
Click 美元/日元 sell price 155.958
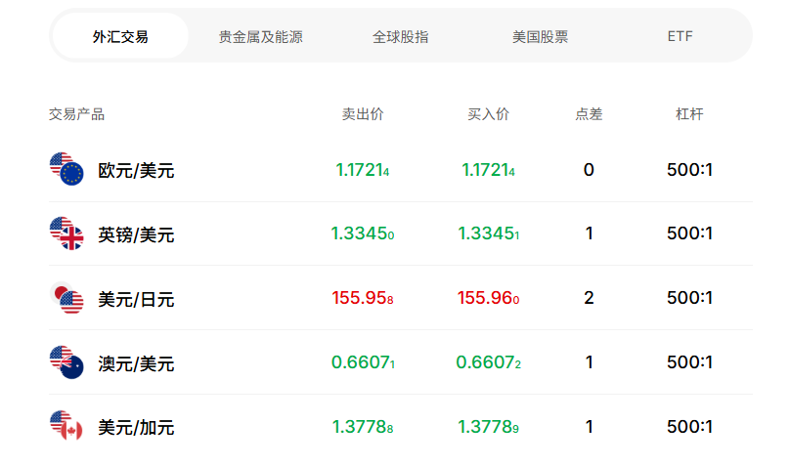pyautogui.click(x=363, y=298)
